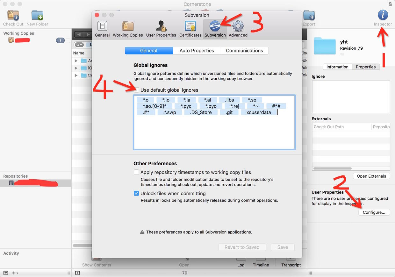Click the lock icon in title bar
395x277 pixels.
pyautogui.click(x=390, y=4)
